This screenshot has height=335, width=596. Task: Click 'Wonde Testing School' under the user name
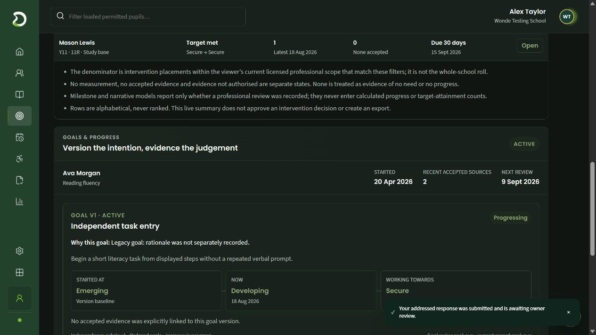(x=520, y=21)
